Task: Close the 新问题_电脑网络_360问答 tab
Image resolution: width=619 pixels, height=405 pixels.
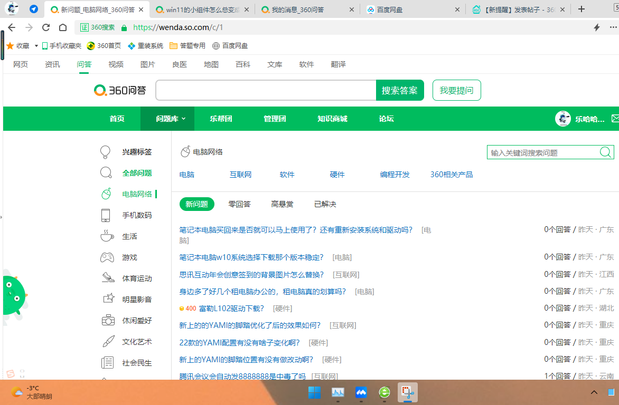Action: (x=141, y=9)
